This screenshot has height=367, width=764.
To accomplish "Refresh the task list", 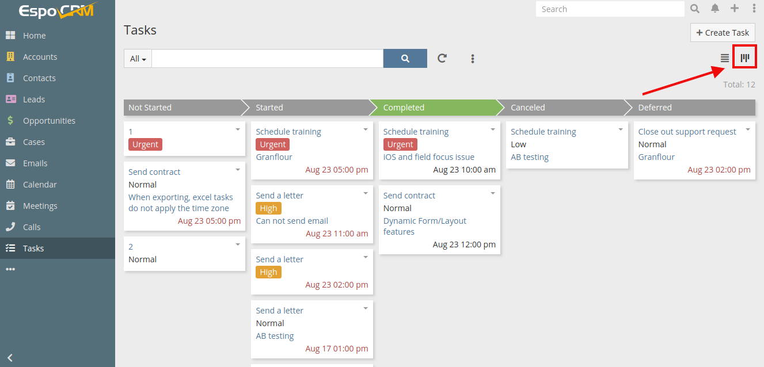I will point(442,58).
